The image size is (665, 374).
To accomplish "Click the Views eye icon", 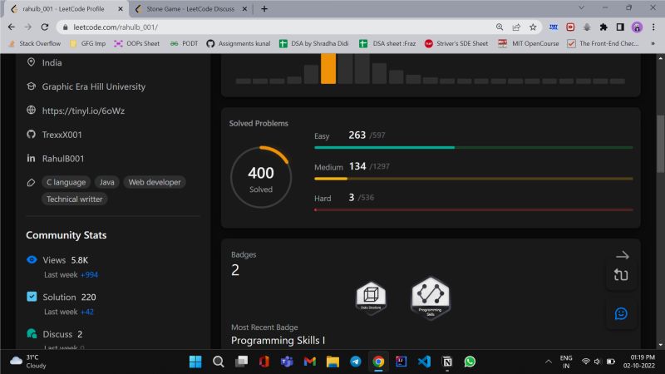I will pos(32,260).
